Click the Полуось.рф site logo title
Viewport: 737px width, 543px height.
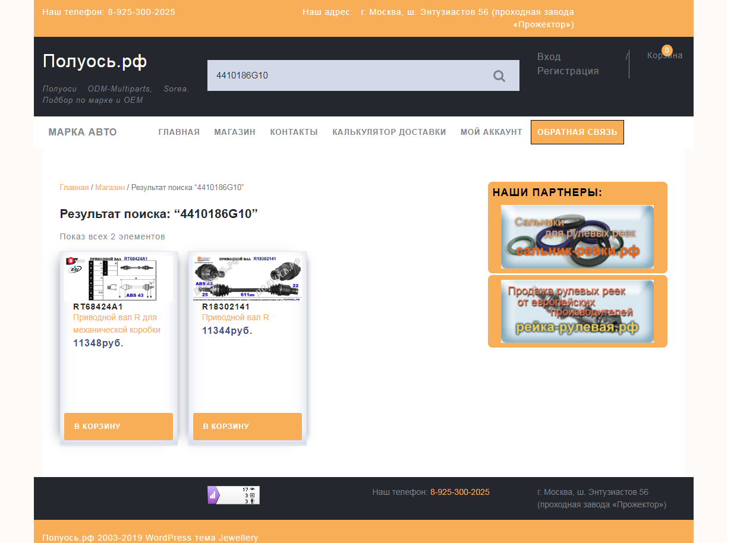95,61
